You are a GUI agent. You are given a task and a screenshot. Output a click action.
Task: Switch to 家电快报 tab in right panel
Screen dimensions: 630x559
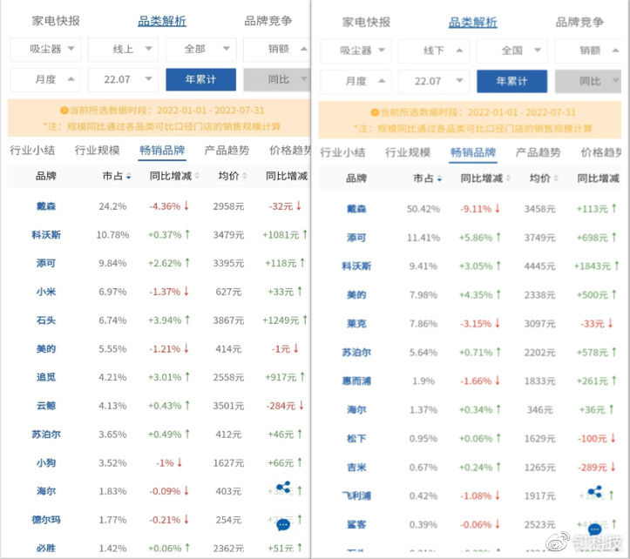click(x=367, y=22)
